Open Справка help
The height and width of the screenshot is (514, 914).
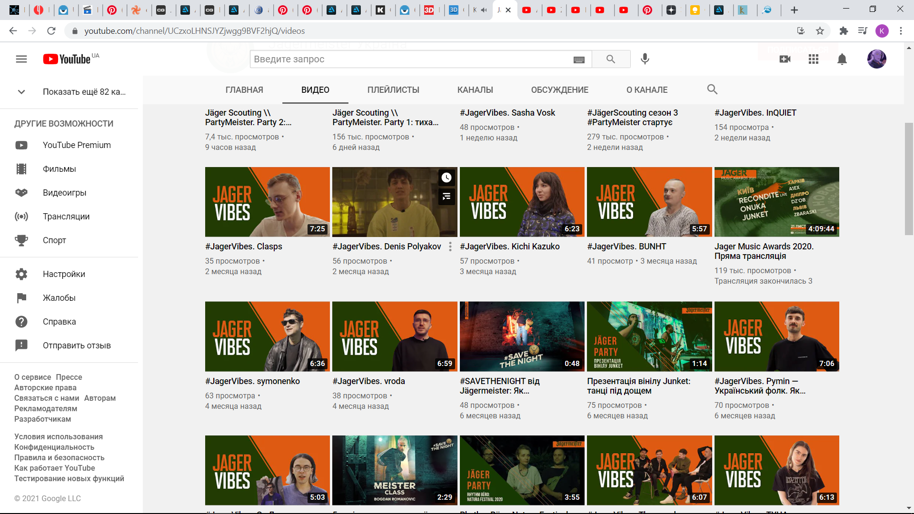[x=69, y=322]
